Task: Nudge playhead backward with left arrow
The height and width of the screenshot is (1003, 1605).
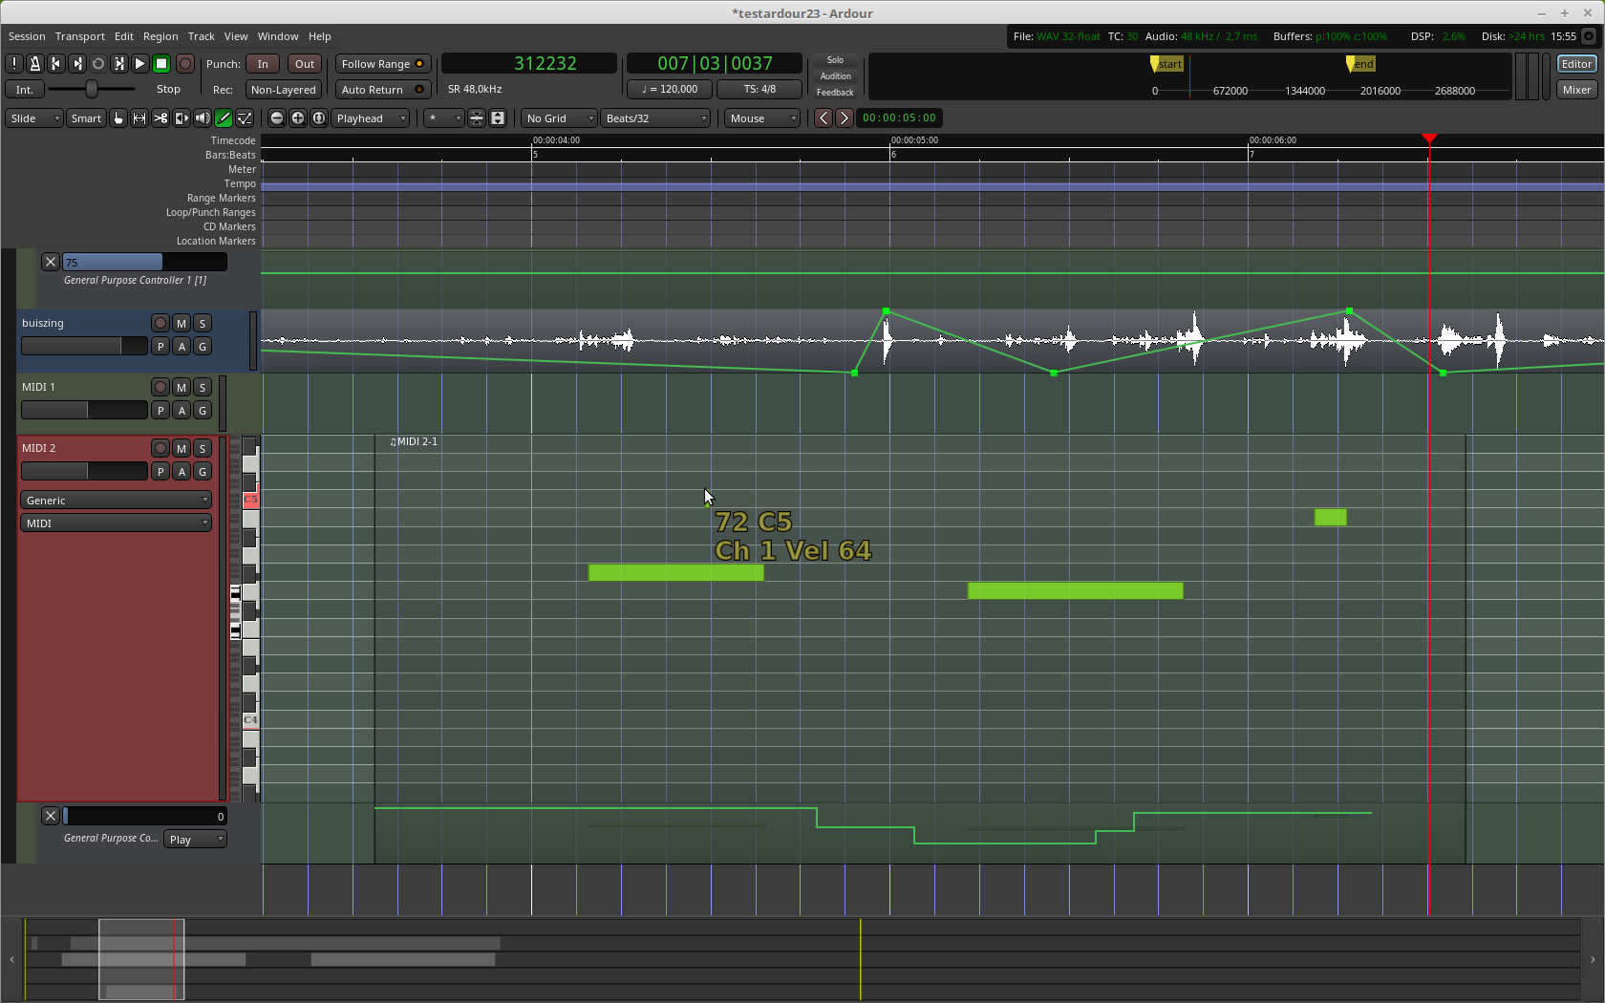Action: pyautogui.click(x=824, y=118)
